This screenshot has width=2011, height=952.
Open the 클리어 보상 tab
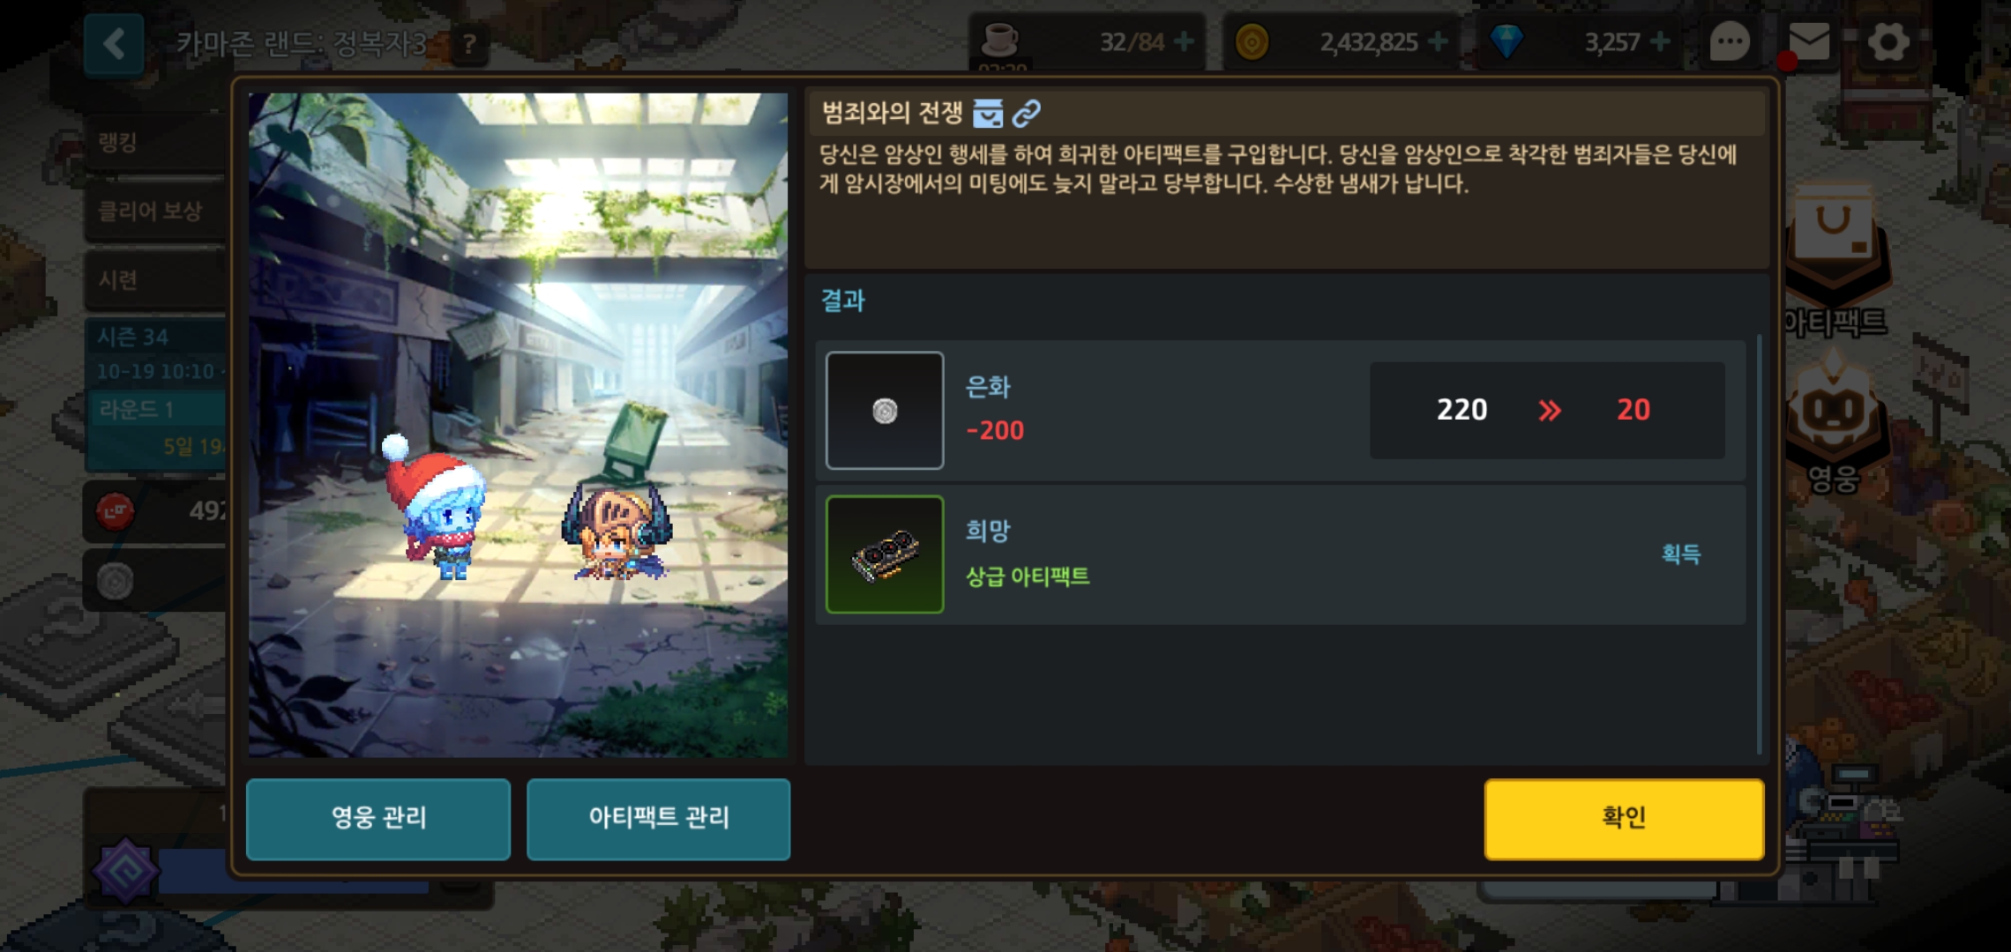tap(155, 211)
